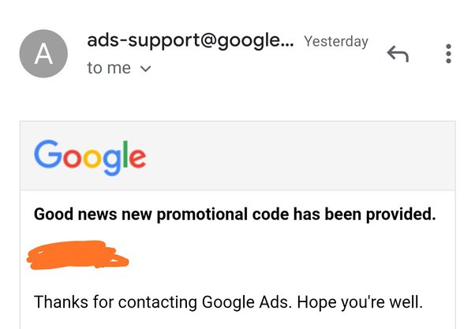This screenshot has height=329, width=475.
Task: Click the "Hope you're well." sentence
Action: coord(360,302)
